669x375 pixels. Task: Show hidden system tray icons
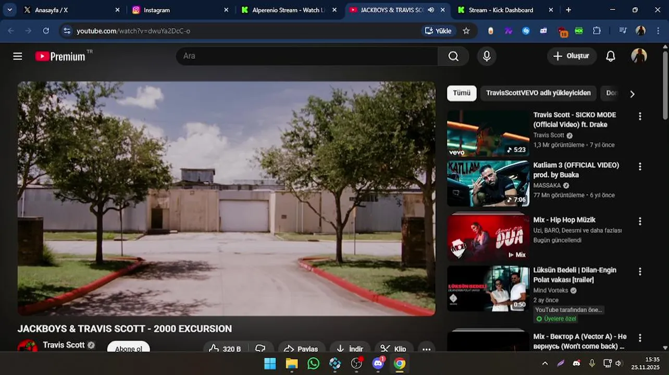545,364
